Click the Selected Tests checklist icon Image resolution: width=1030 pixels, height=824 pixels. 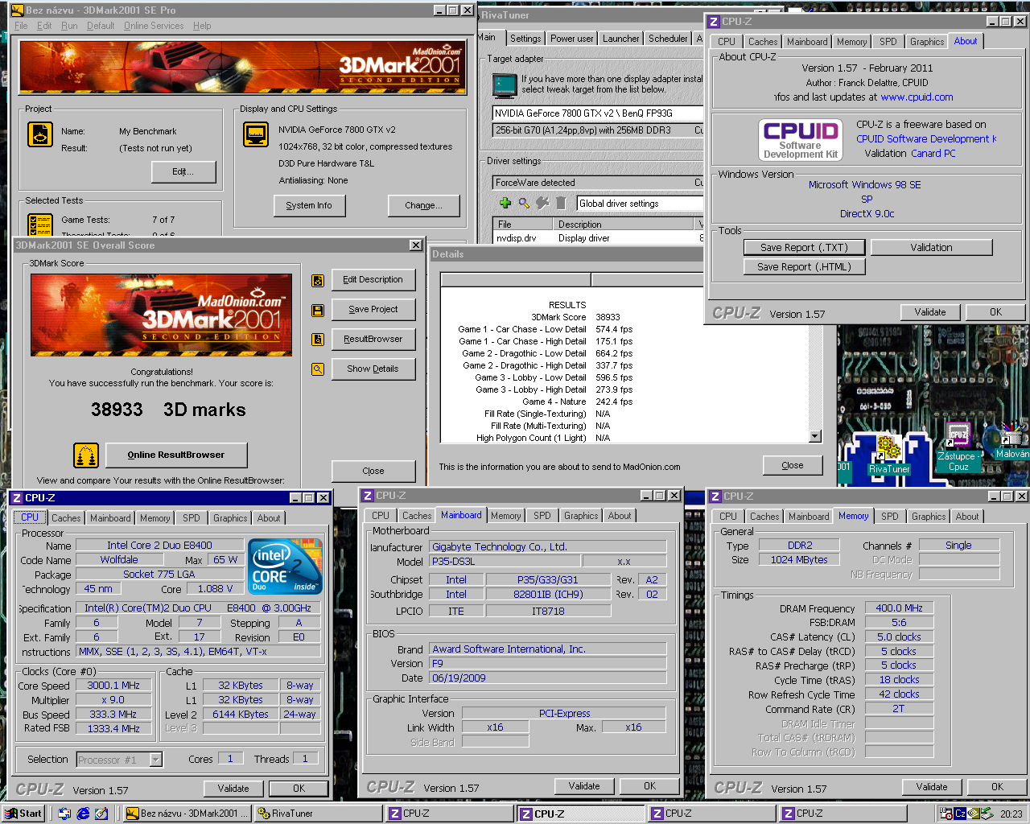coord(39,225)
